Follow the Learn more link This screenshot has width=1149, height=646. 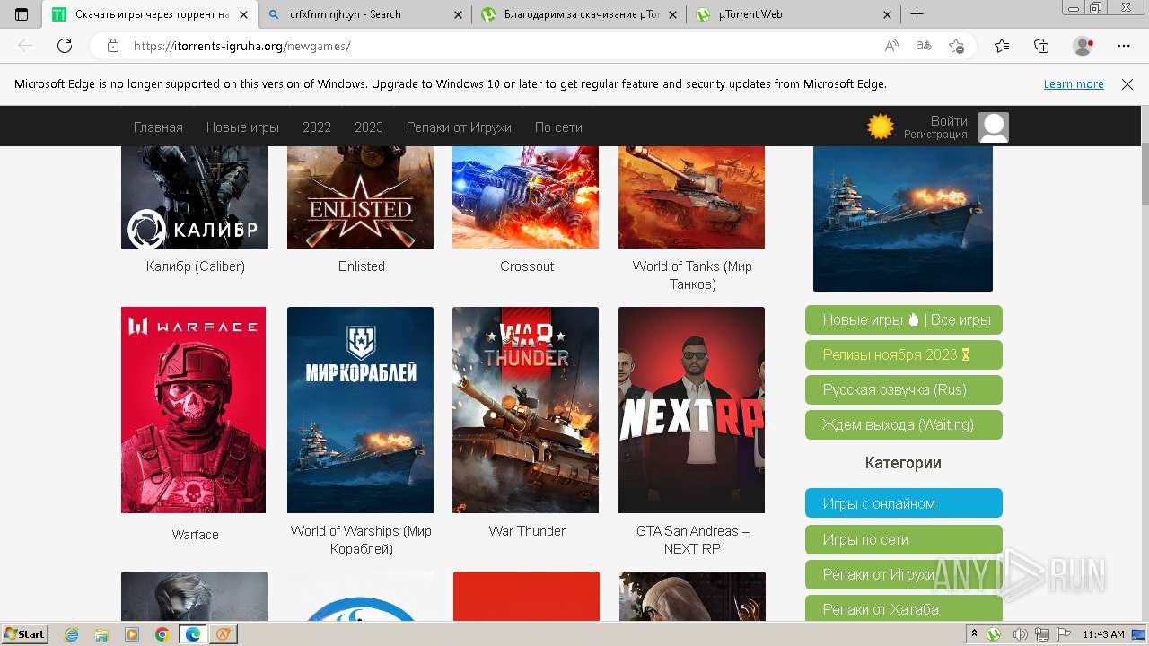1074,84
